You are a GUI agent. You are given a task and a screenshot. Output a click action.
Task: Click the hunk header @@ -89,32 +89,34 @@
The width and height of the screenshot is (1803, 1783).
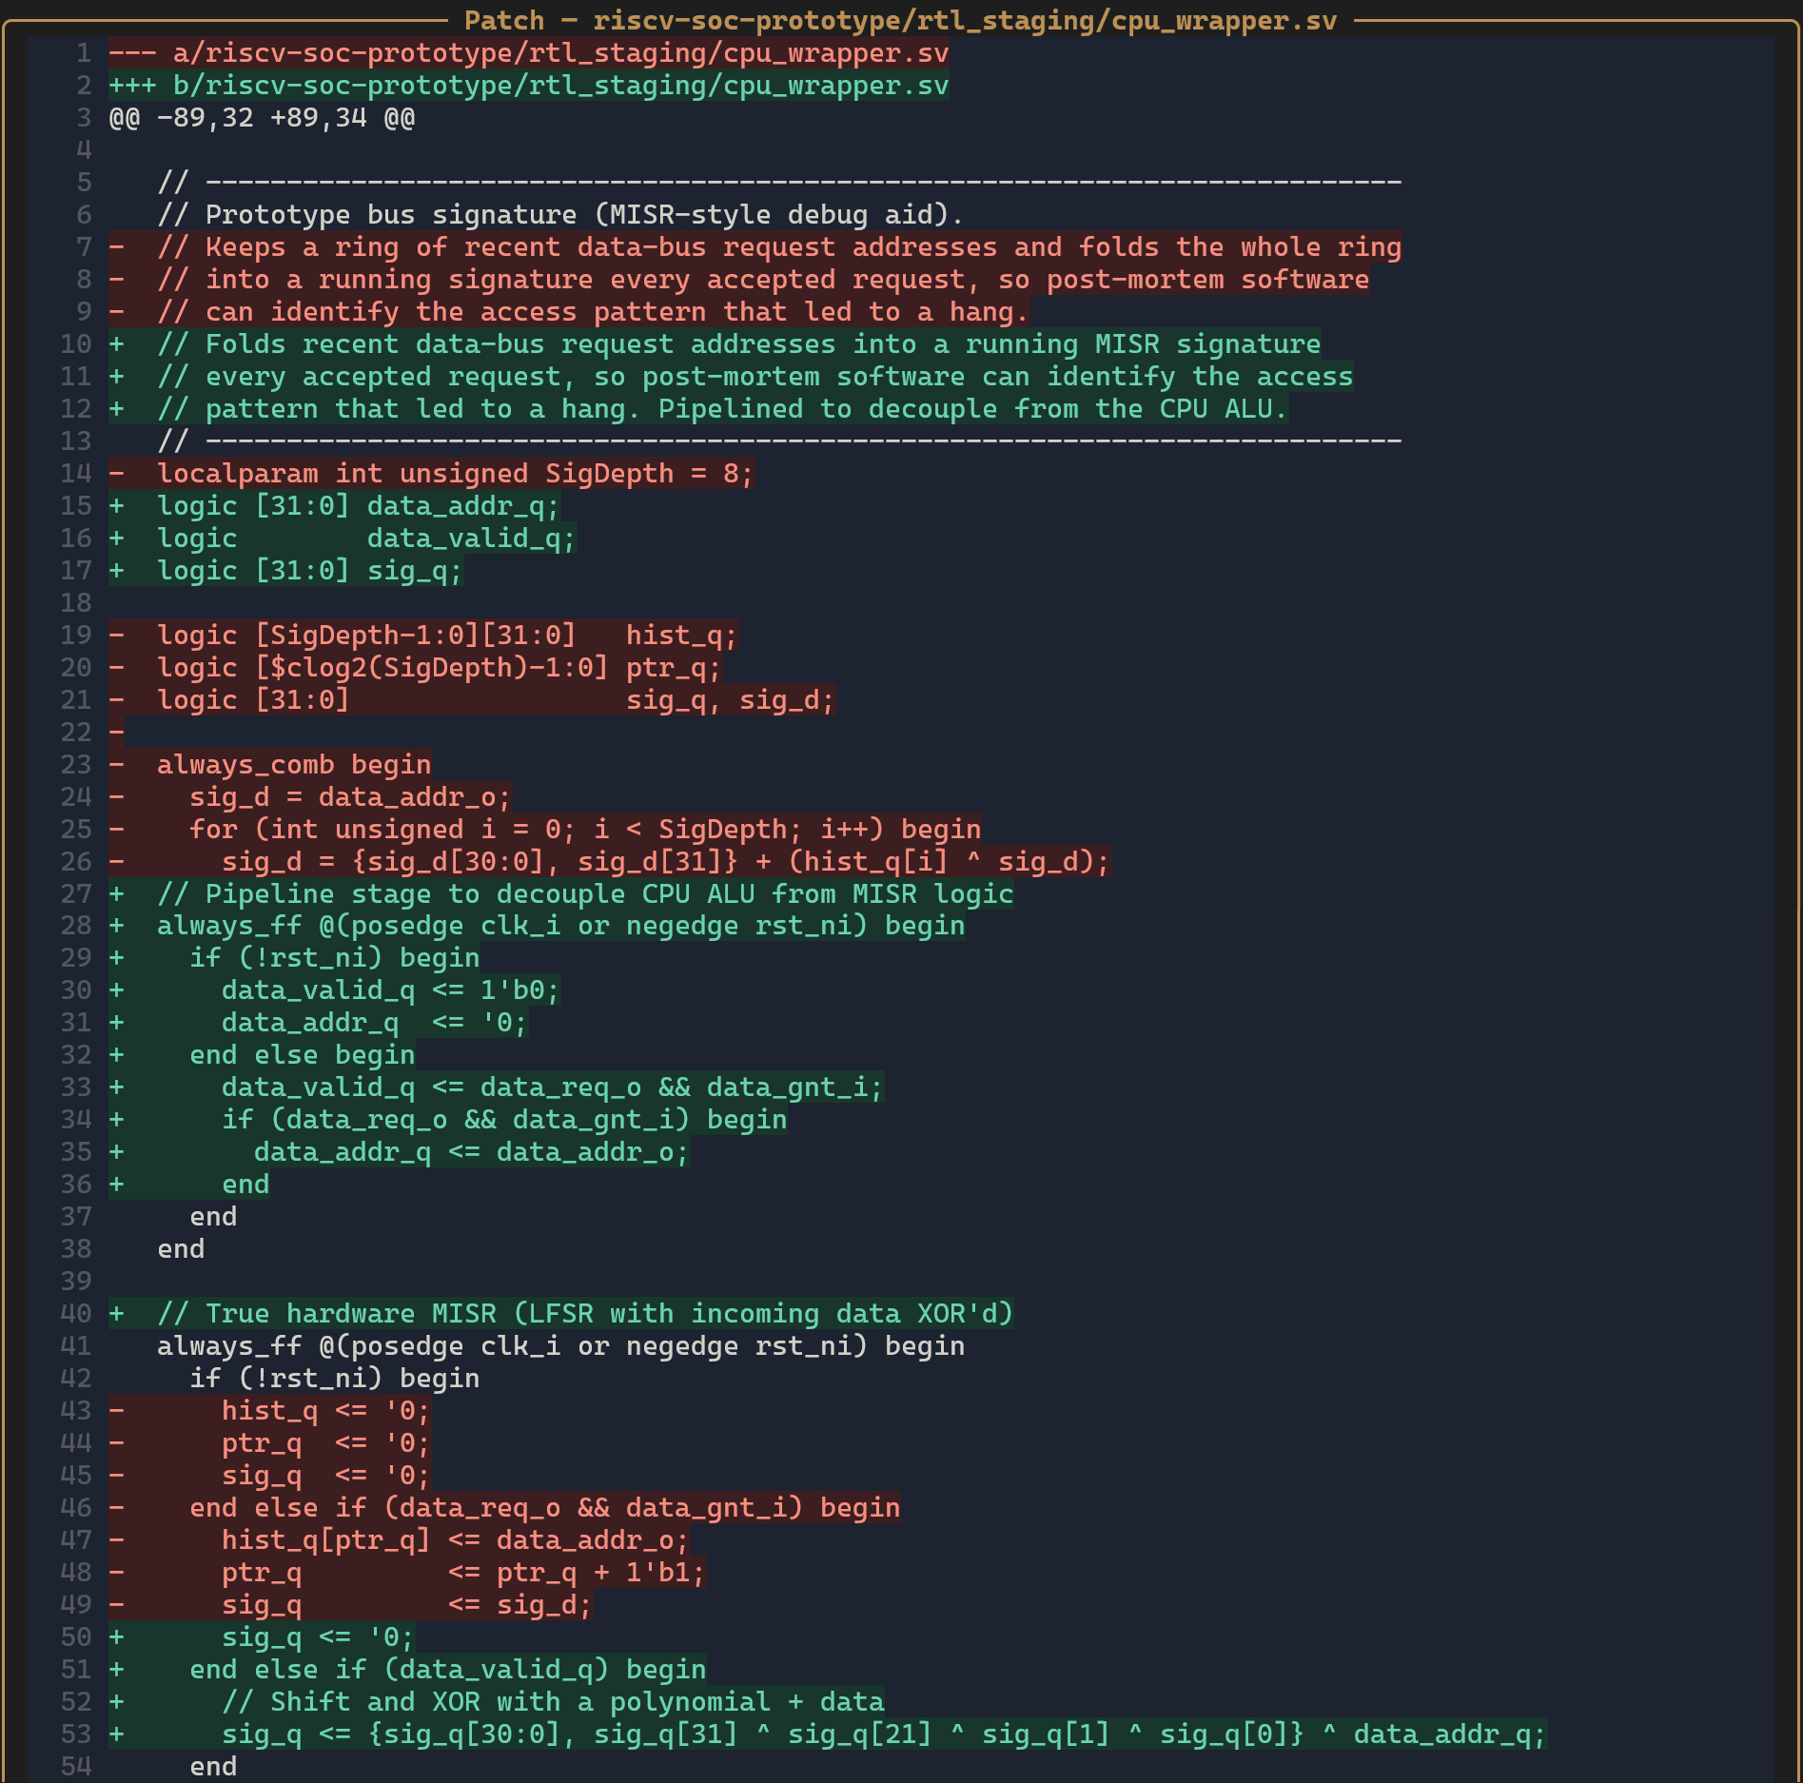[x=263, y=118]
